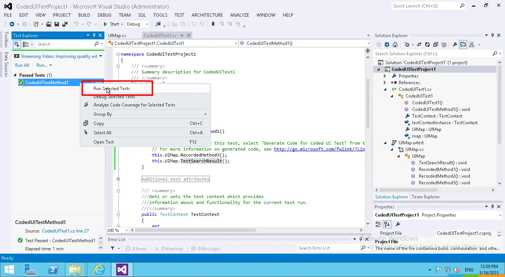Click the bookmark icon in the main toolbar

click(x=213, y=24)
